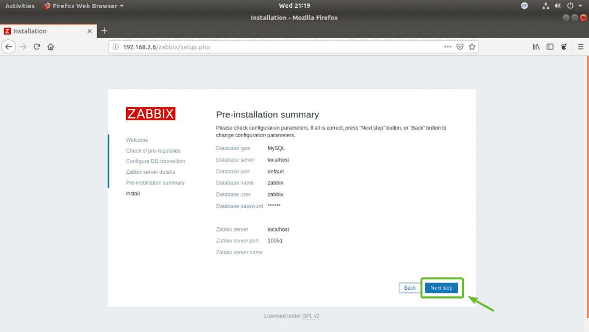Open the Firefox hamburger menu
589x332 pixels.
(x=581, y=47)
